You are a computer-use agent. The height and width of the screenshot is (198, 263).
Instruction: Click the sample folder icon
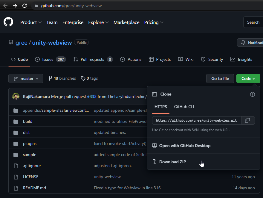[16, 155]
